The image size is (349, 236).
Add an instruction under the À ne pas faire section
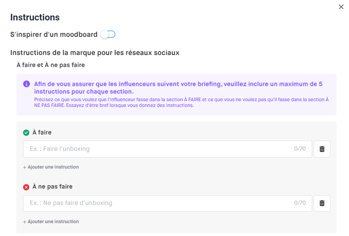coord(51,221)
